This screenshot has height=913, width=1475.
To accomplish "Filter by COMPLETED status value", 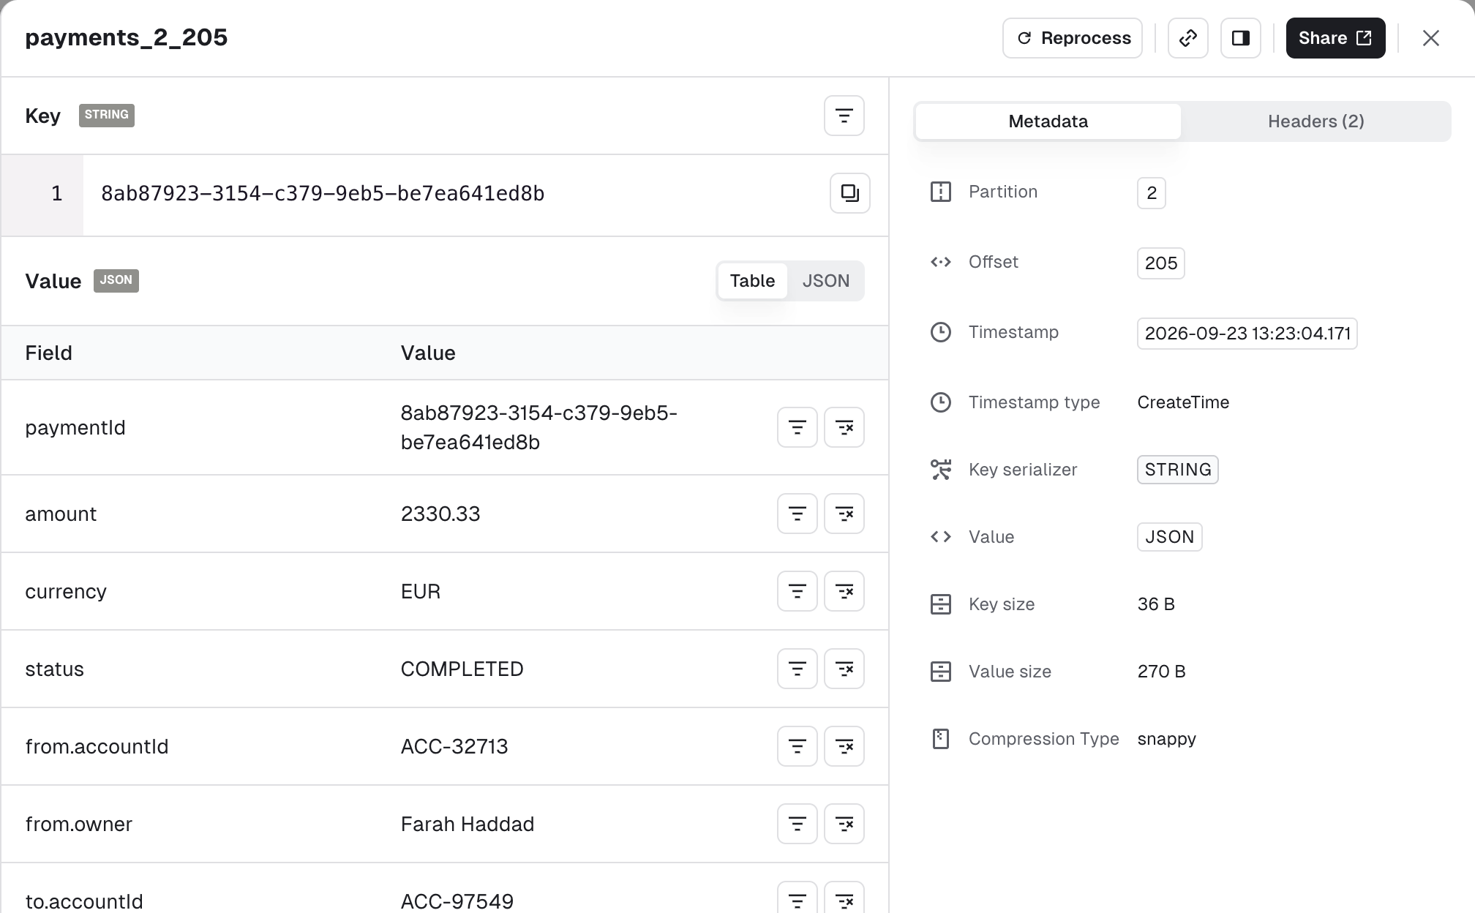I will click(797, 669).
